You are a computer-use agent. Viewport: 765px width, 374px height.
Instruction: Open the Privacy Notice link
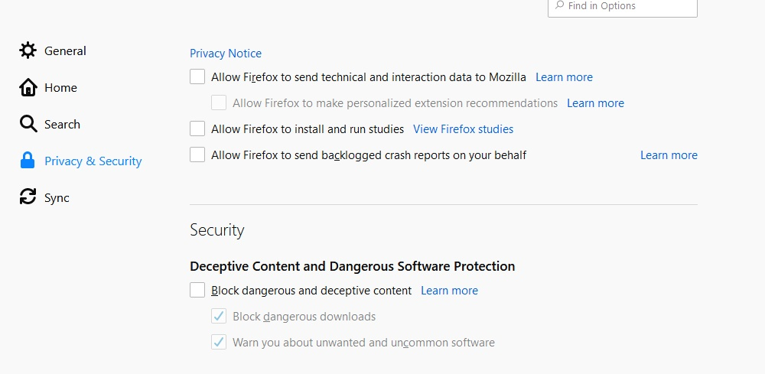point(226,53)
